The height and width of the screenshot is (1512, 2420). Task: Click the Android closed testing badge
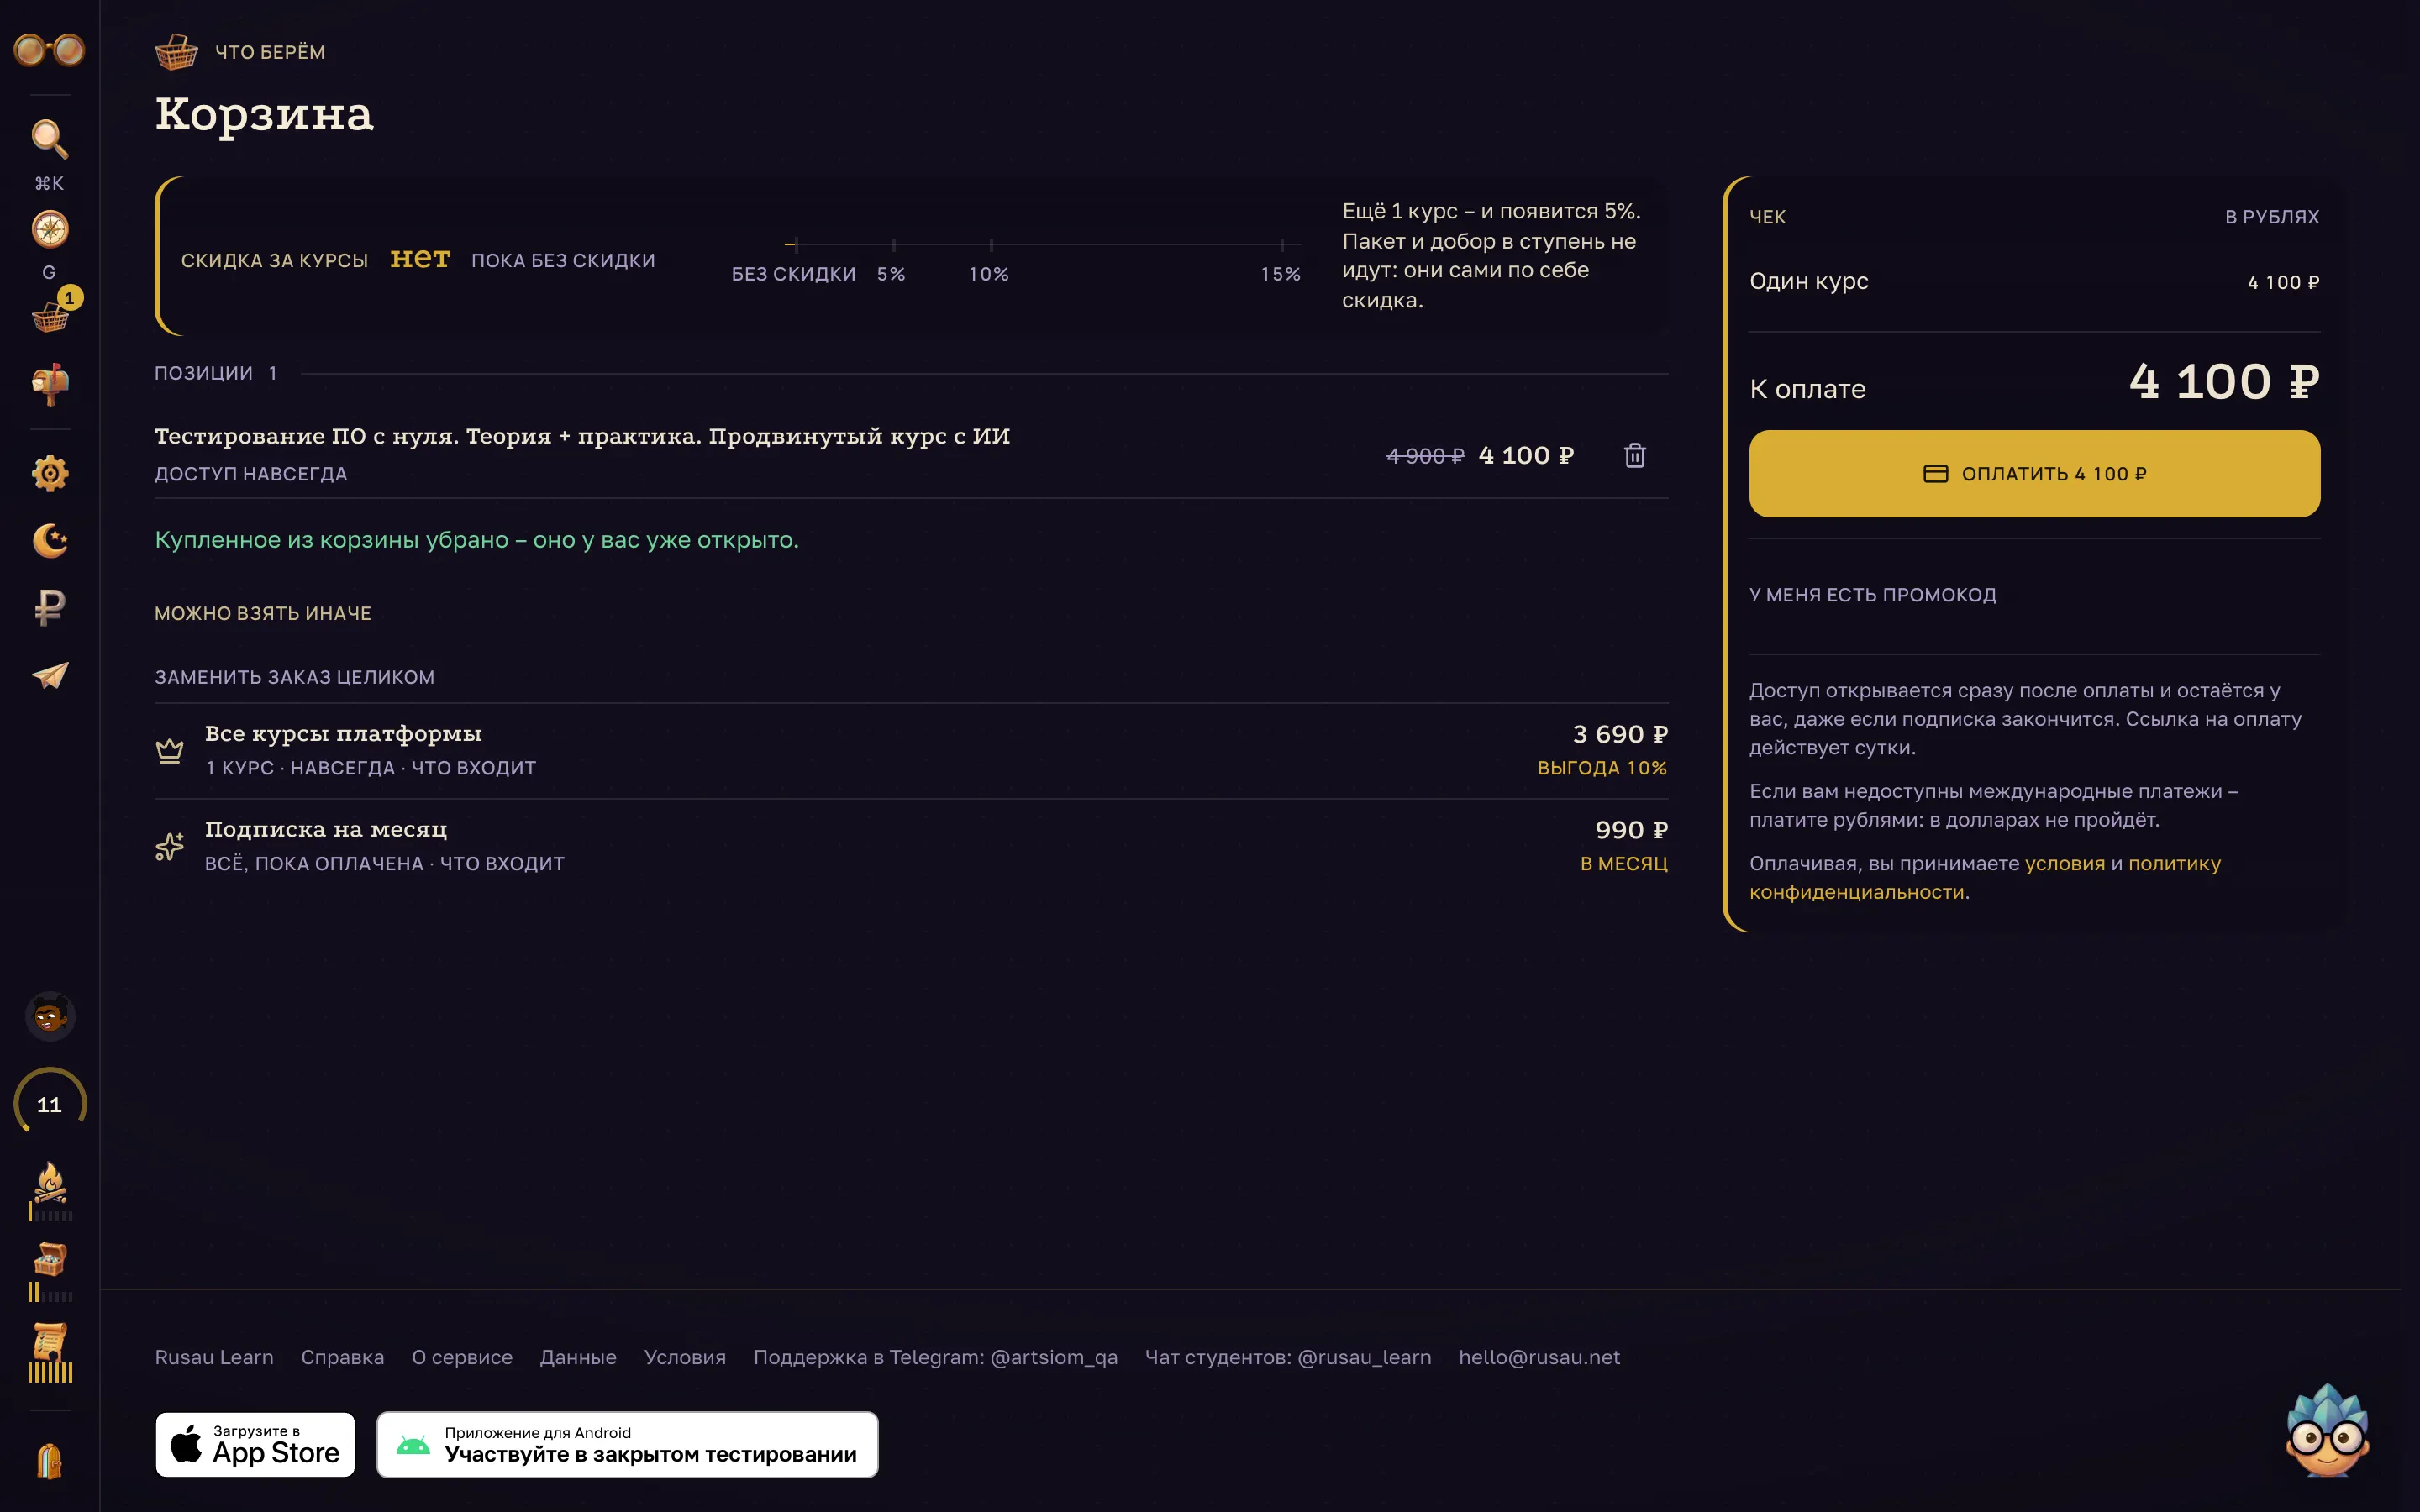627,1444
